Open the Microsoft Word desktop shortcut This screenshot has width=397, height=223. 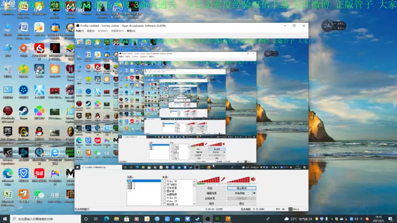[x=23, y=29]
